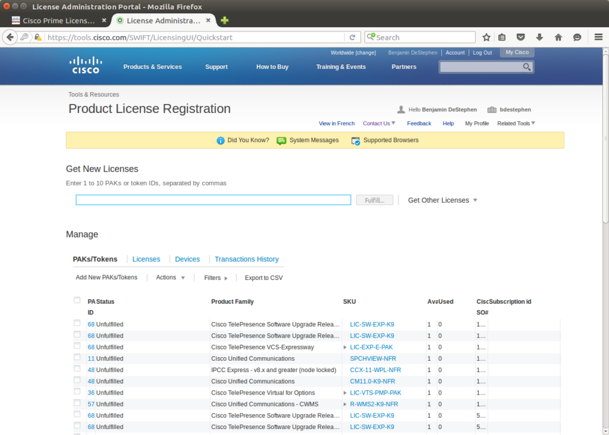Click the site identity lock warning icon
The image size is (609, 435).
(37, 37)
